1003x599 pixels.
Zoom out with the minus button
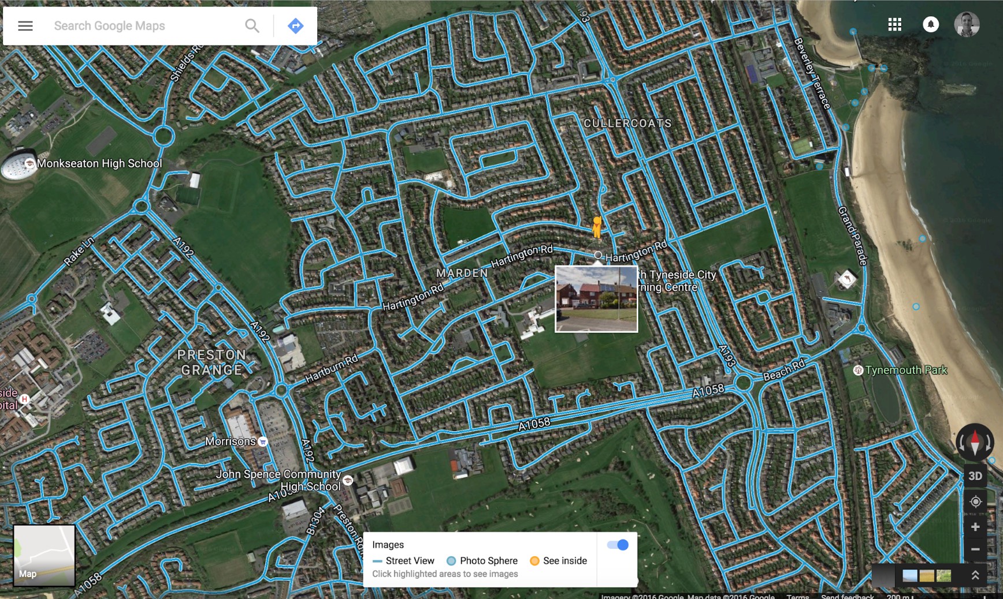pos(975,549)
